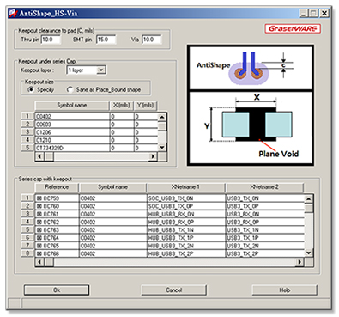Click the series cap table scroll right arrow
339x317 pixels.
(300, 262)
